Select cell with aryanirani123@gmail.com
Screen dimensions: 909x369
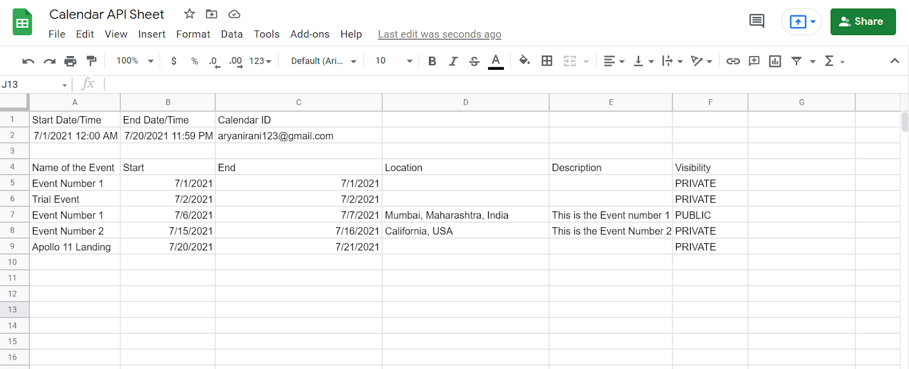[299, 135]
